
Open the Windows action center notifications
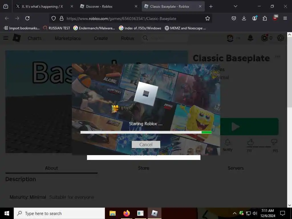pyautogui.click(x=283, y=213)
